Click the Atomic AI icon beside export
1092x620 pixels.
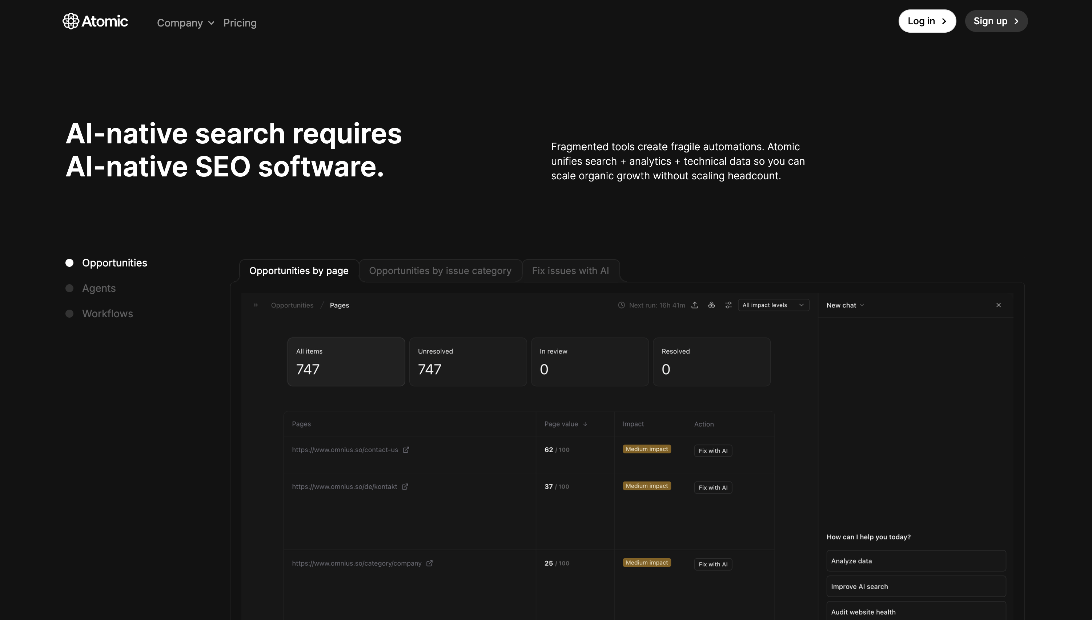[x=711, y=305]
